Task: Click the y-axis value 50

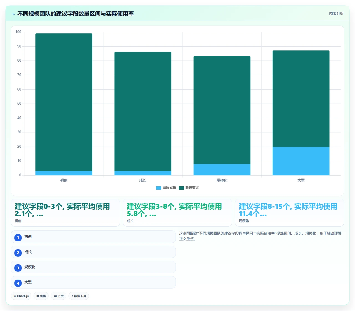Action: (x=19, y=104)
